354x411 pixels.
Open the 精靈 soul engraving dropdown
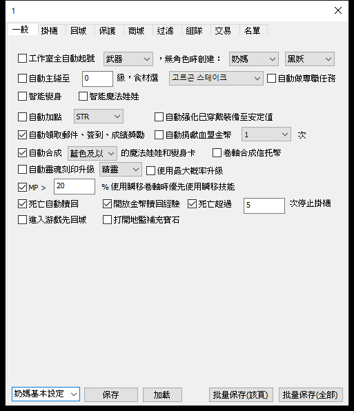120,170
